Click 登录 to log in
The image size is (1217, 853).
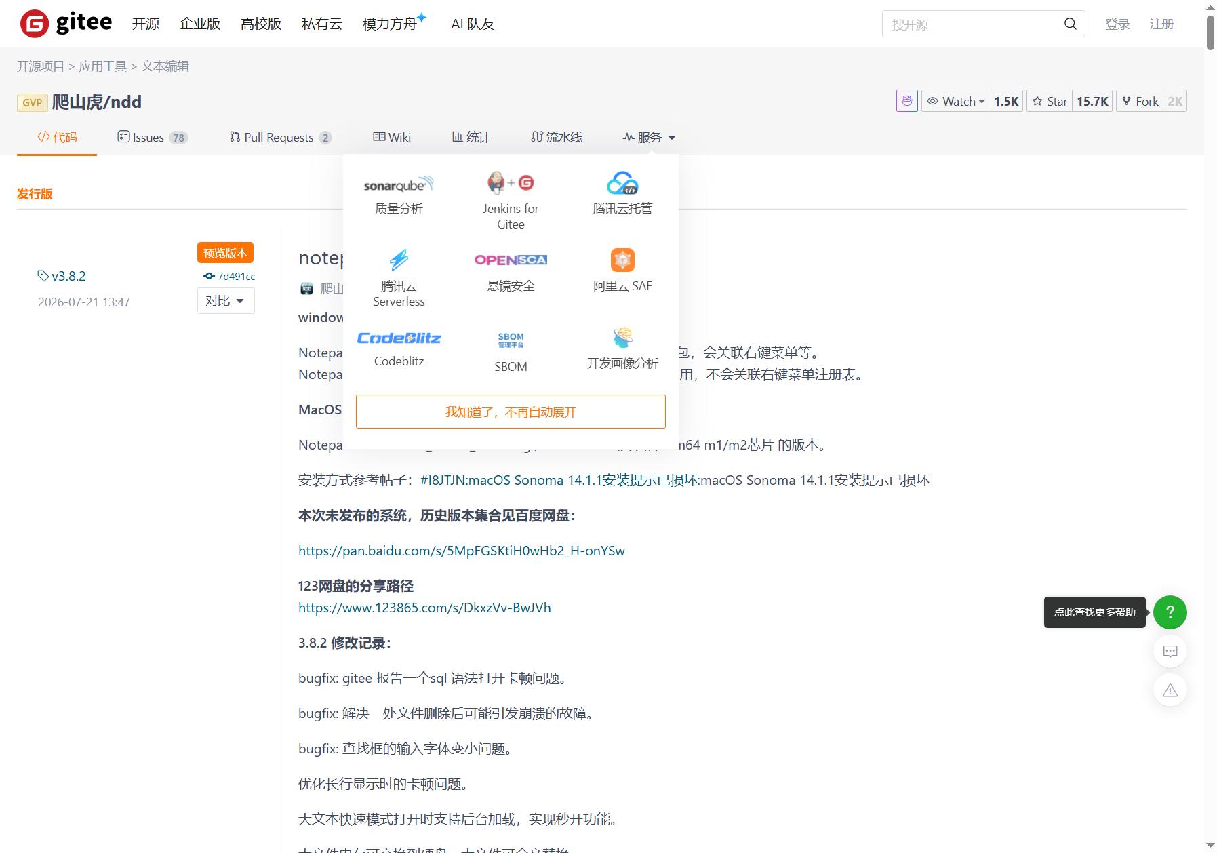tap(1117, 24)
